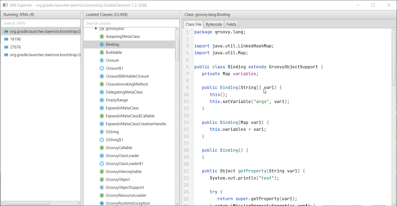Open the Bytecode tab
This screenshot has width=397, height=206.
[214, 24]
